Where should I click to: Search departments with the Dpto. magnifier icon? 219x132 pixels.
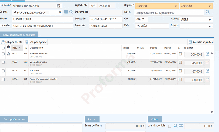(x=208, y=12)
